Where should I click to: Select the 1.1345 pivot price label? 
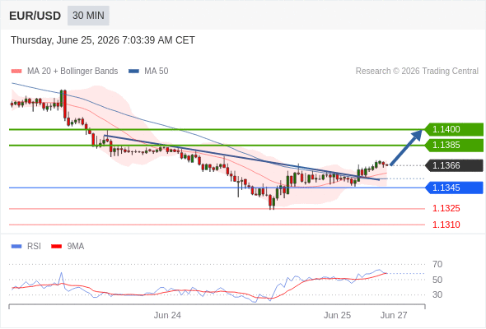[454, 188]
